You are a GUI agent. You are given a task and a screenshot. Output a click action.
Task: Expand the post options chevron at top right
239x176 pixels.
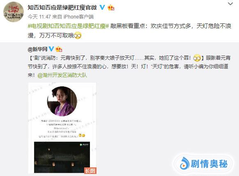[x=230, y=4]
